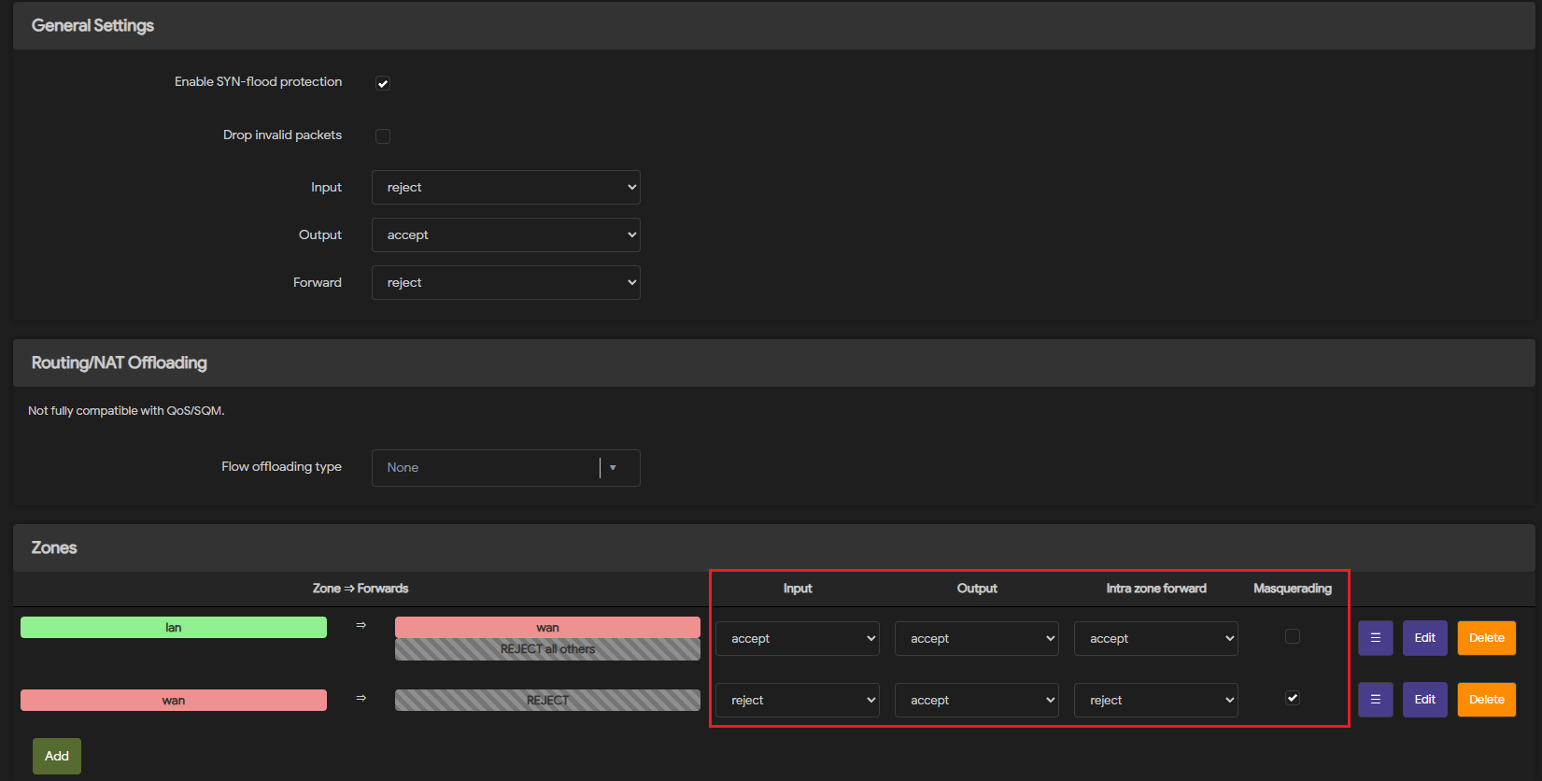Enable Masquerading for the lan zone
The image size is (1542, 781).
1293,636
